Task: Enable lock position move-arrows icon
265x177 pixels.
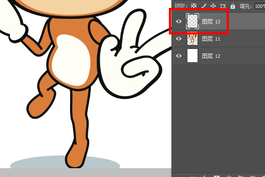Action: (213, 6)
